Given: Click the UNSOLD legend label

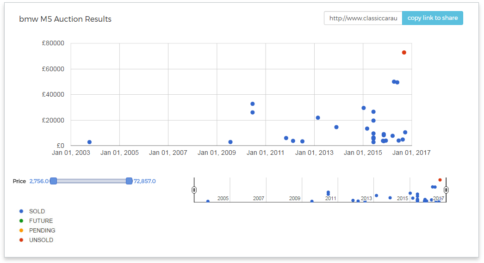Looking at the screenshot, I should coord(41,240).
